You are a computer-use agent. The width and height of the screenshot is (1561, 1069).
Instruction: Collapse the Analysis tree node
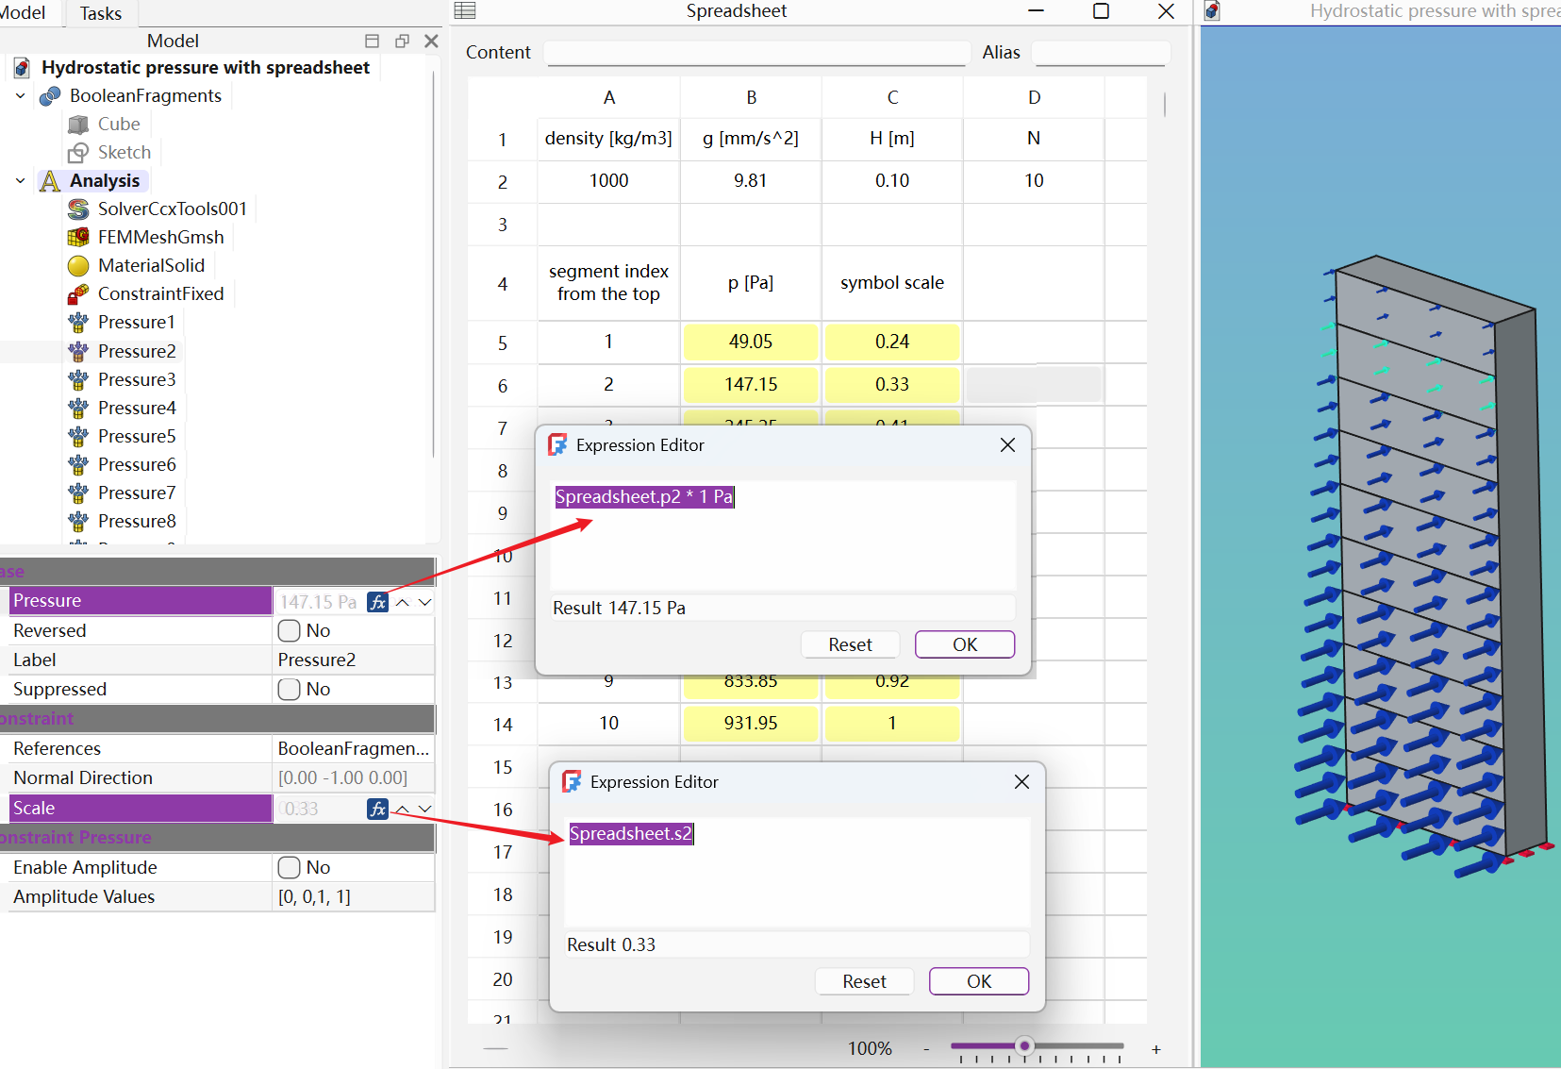coord(21,181)
